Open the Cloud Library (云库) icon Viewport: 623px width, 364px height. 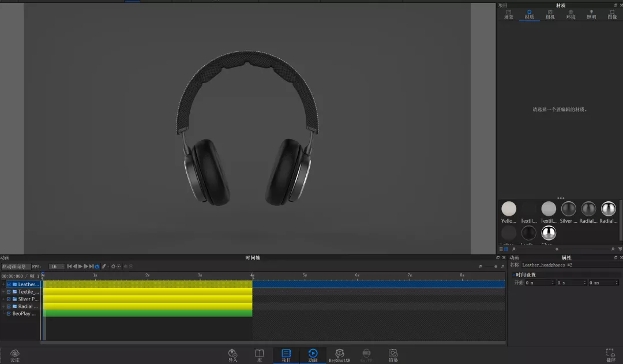pos(14,355)
